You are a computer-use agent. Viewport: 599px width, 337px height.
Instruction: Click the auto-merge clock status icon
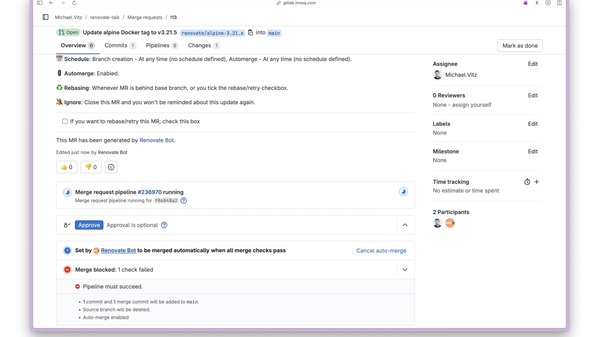(67, 251)
